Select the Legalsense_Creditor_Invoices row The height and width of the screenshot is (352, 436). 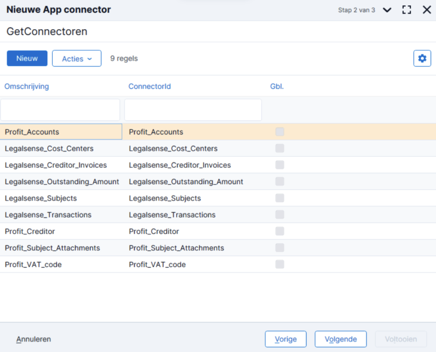point(218,165)
